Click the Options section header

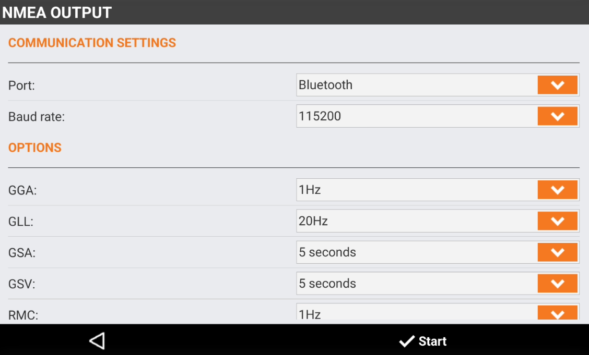tap(35, 148)
